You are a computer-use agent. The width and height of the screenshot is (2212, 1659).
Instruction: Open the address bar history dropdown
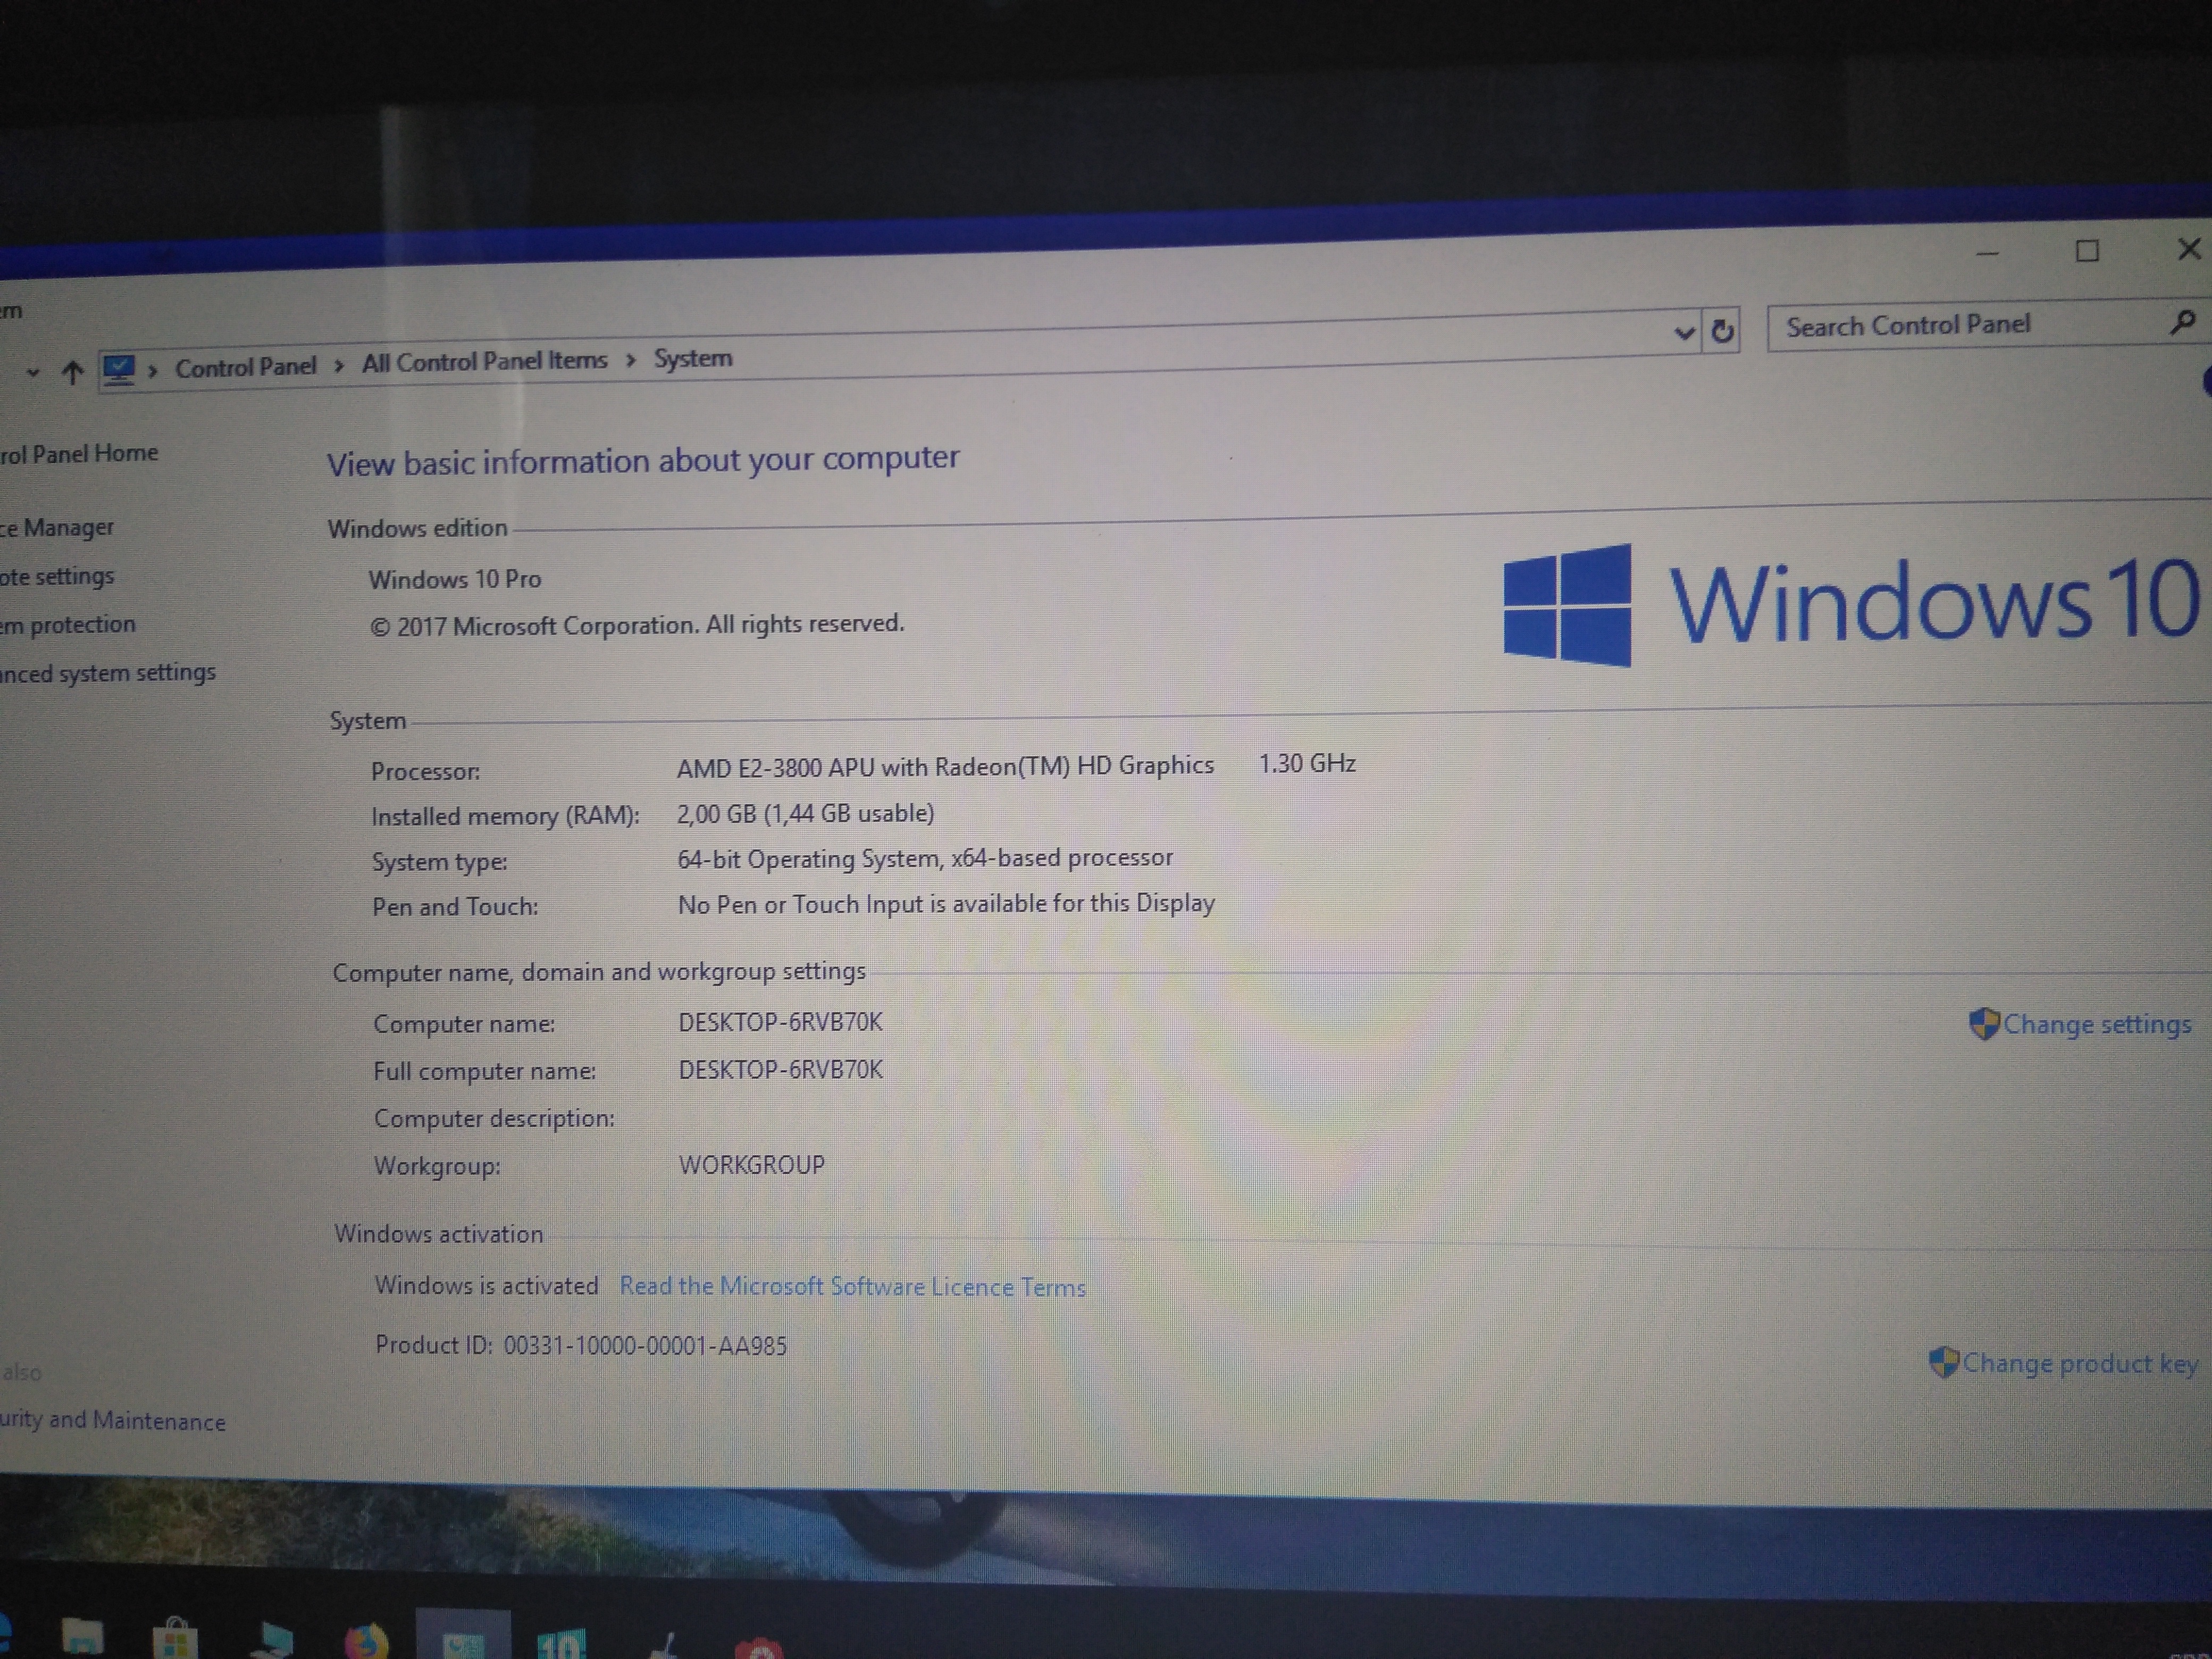[1684, 333]
